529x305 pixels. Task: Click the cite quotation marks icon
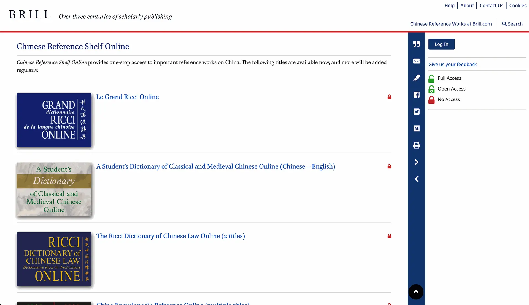coord(416,44)
